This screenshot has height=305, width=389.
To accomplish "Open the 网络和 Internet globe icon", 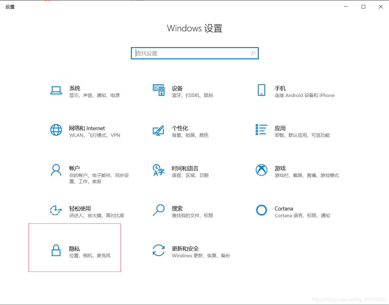I will coord(56,130).
